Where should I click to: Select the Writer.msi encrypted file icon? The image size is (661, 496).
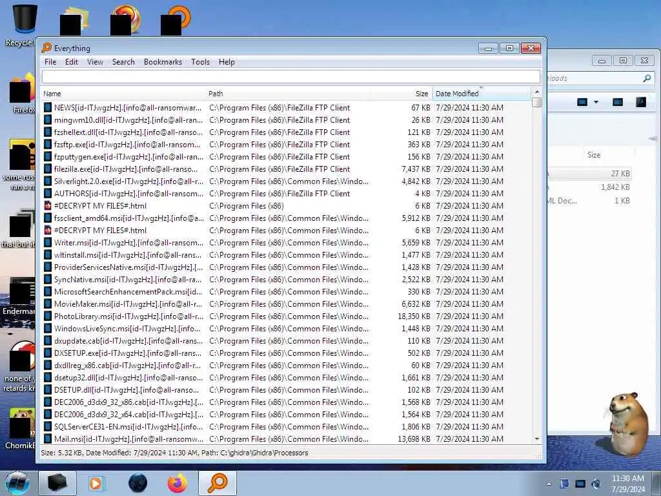[48, 243]
